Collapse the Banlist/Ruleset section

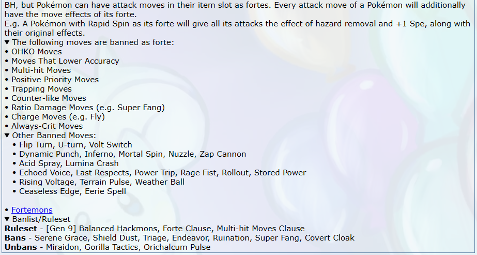tap(37, 219)
